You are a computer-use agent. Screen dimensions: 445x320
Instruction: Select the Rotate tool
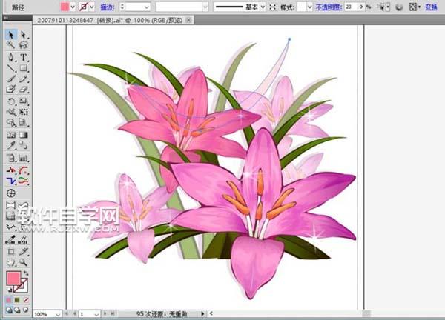tap(11, 101)
